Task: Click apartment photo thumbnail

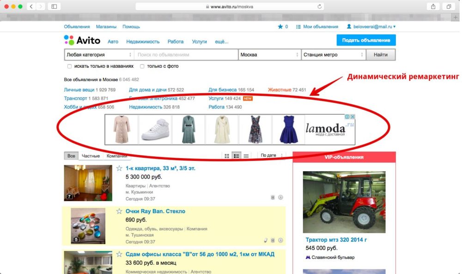Action: coord(88,183)
